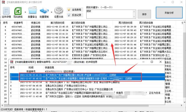Click the 保存 save button
This screenshot has height=112, width=186.
(144, 14)
